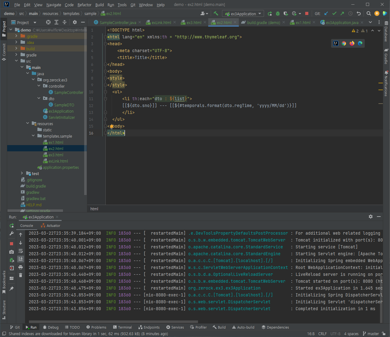
Task: Go to next highlighted error arrow
Action: click(x=379, y=31)
